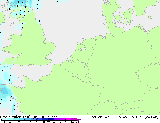
Task: Pick the 5–10 blue legend swatch
Action: (x=28, y=120)
